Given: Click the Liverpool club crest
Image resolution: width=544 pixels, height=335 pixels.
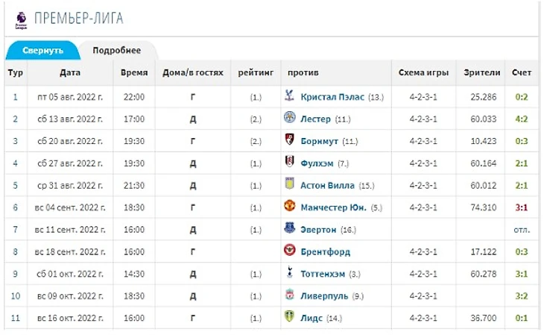Looking at the screenshot, I should click(289, 295).
